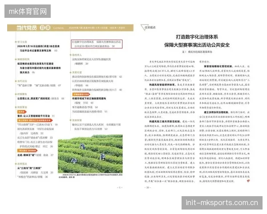Click page number 38 below article page
The width and height of the screenshot is (267, 214).
[147, 188]
